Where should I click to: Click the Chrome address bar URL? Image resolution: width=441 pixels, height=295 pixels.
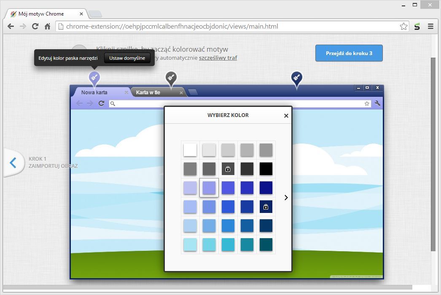[x=172, y=27]
